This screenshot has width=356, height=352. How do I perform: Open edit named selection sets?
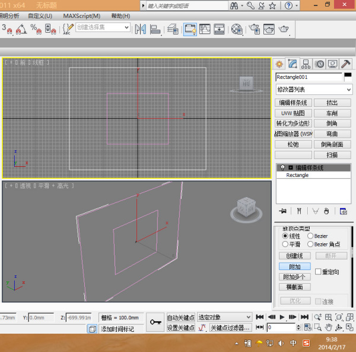point(68,29)
